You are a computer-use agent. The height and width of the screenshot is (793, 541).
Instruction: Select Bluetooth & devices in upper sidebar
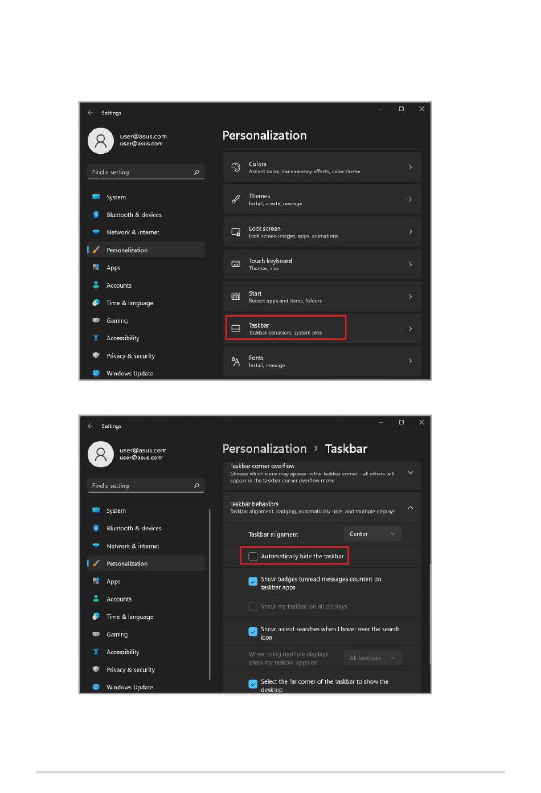134,215
